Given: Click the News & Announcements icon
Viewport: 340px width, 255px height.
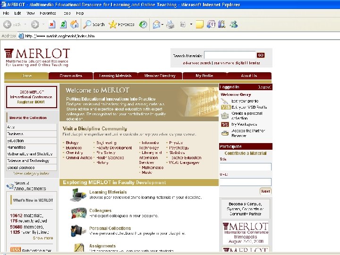Looking at the screenshot, I should pyautogui.click(x=10, y=186).
